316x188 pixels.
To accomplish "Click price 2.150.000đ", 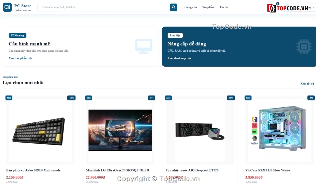I will [x=15, y=177].
